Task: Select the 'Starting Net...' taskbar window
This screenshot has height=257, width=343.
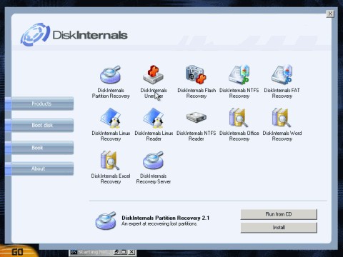Action: pos(91,252)
